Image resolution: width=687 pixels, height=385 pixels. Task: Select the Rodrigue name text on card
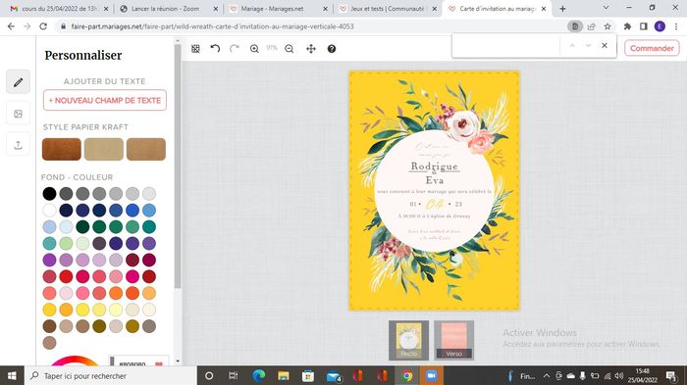click(x=434, y=167)
